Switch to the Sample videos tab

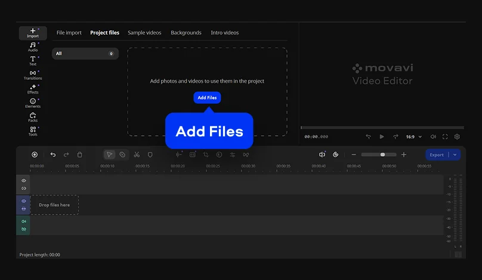pyautogui.click(x=144, y=33)
